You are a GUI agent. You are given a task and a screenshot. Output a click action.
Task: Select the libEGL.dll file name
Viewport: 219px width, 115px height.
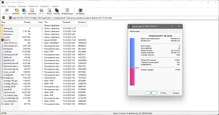pyautogui.click(x=8, y=57)
